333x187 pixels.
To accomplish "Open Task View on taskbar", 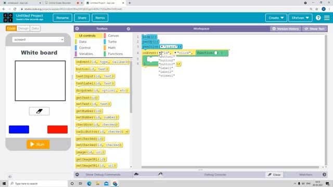I will point(80,183).
